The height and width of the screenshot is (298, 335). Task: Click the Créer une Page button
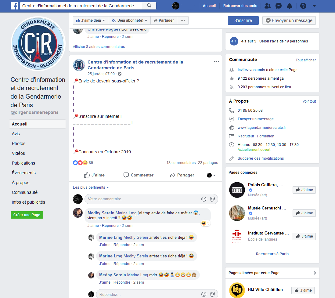[27, 215]
